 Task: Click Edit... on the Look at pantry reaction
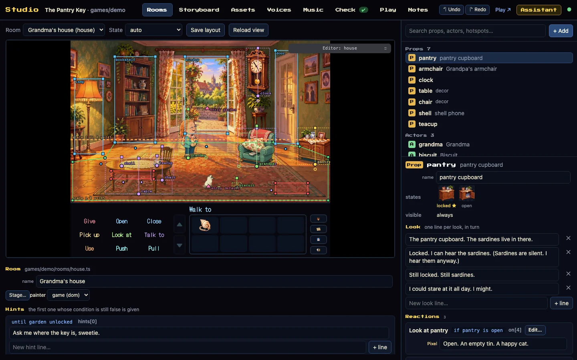(x=535, y=330)
